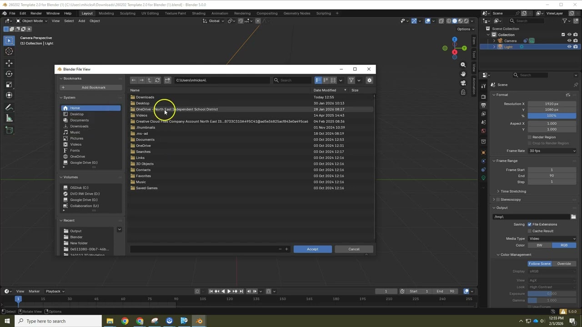Toggle Stereoscopy checkbox
The width and height of the screenshot is (582, 327).
(498, 199)
